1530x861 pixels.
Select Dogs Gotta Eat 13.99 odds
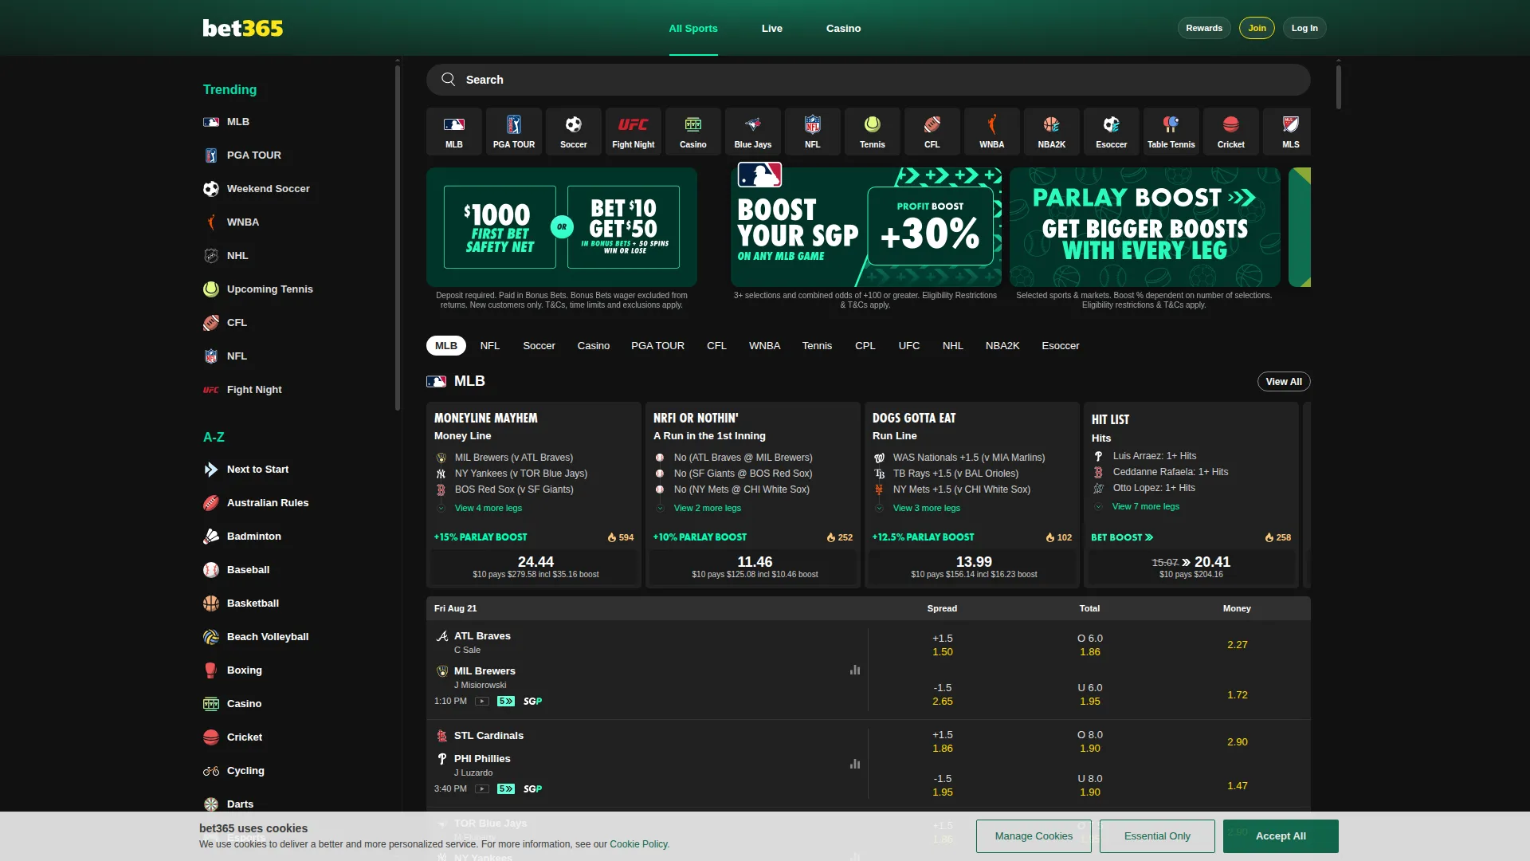point(974,567)
